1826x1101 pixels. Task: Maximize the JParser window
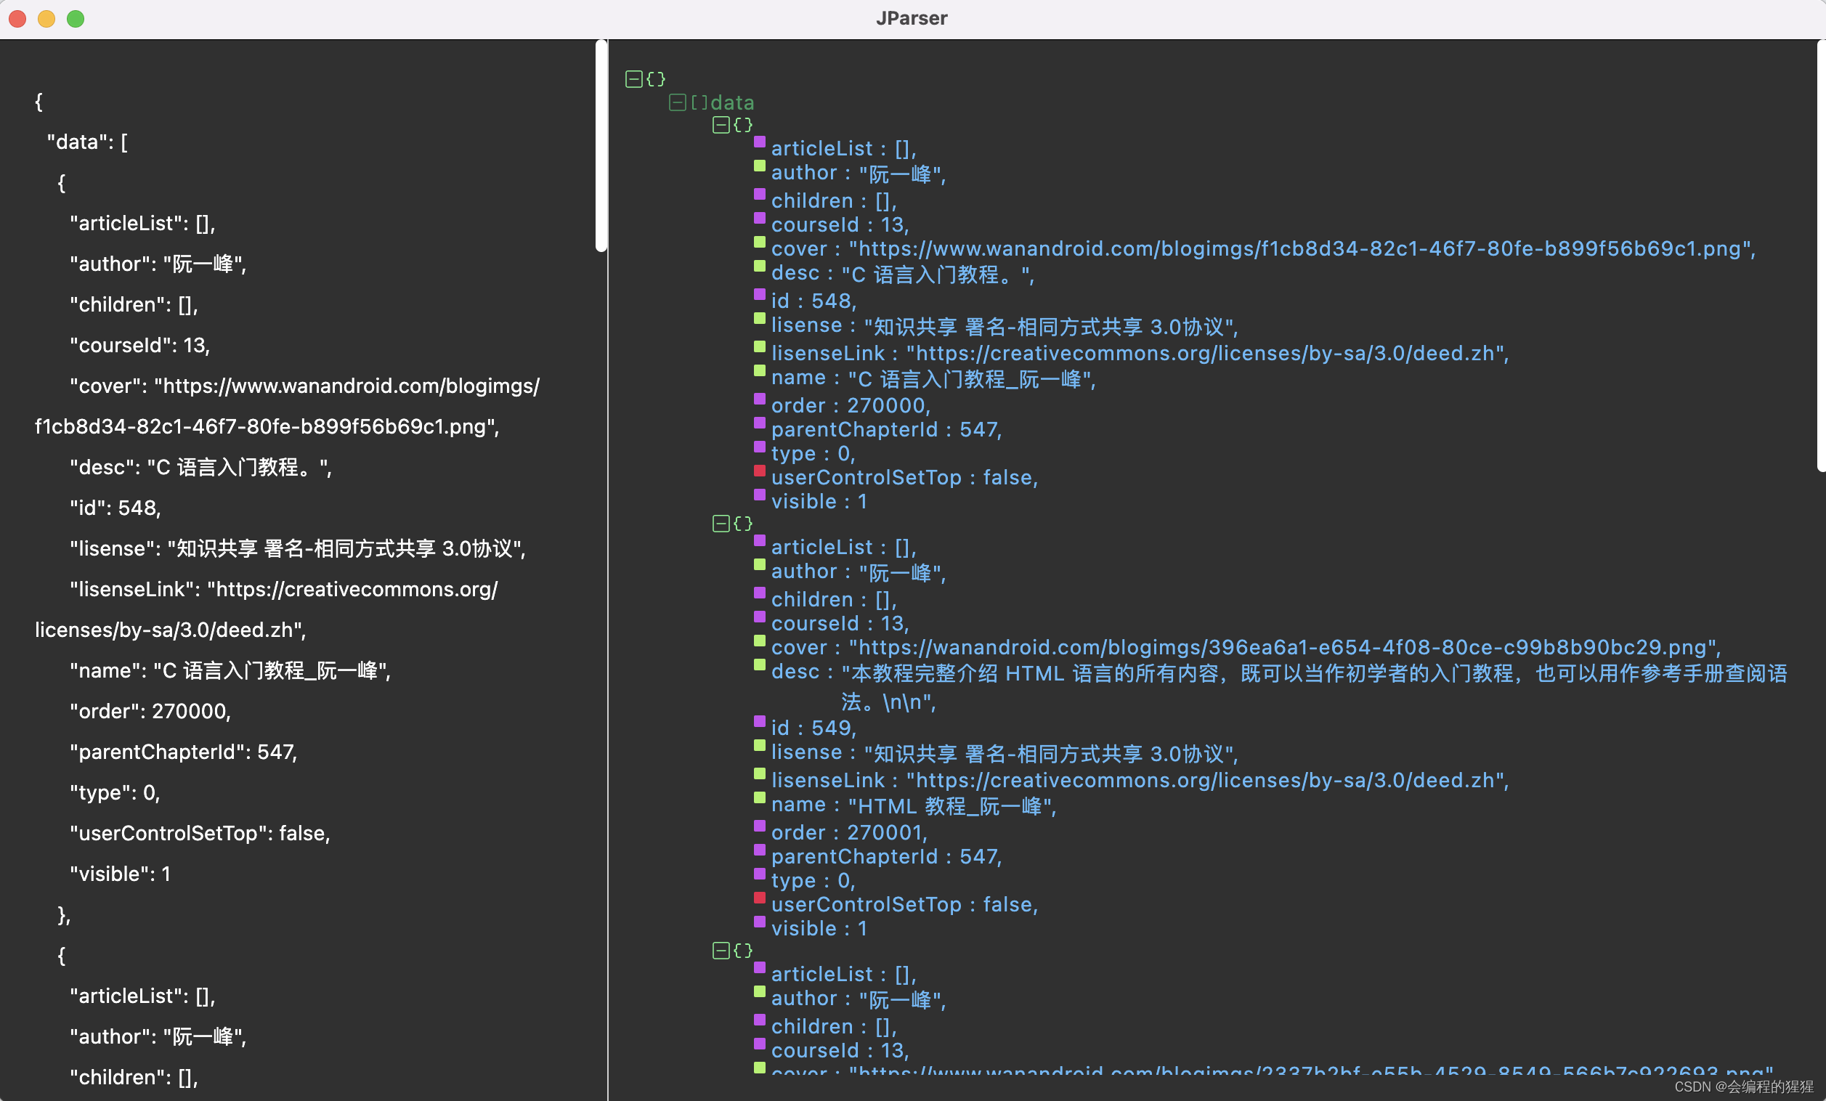tap(76, 19)
